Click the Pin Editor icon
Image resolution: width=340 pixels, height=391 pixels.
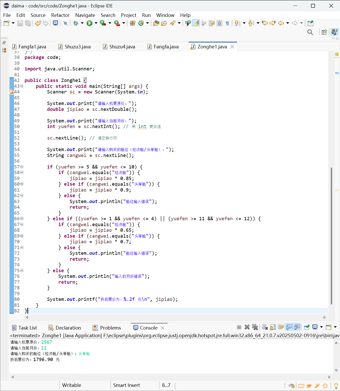[310, 23]
